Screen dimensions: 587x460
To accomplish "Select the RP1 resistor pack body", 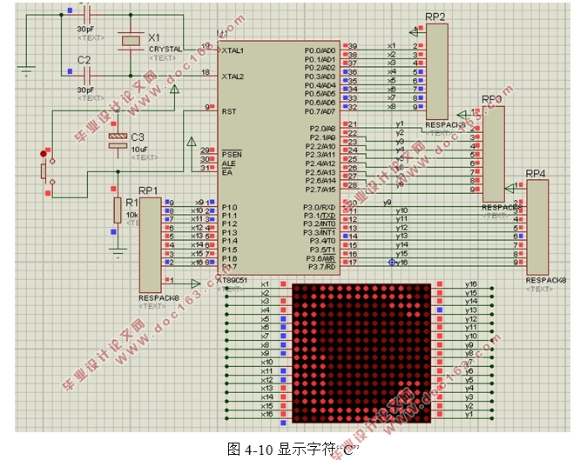I will point(150,245).
